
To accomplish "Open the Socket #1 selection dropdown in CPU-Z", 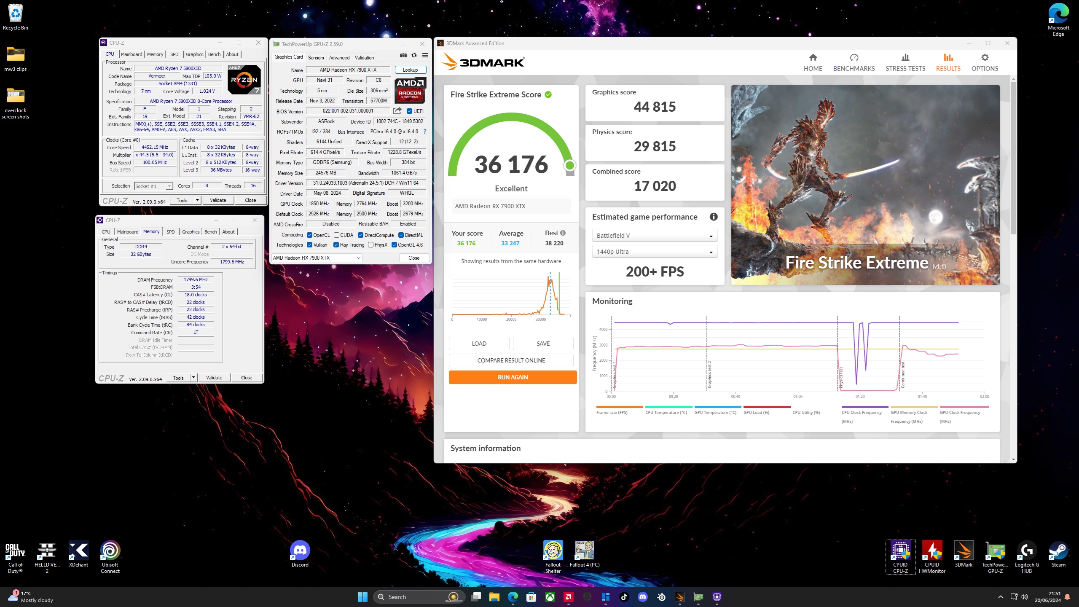I will pyautogui.click(x=153, y=186).
